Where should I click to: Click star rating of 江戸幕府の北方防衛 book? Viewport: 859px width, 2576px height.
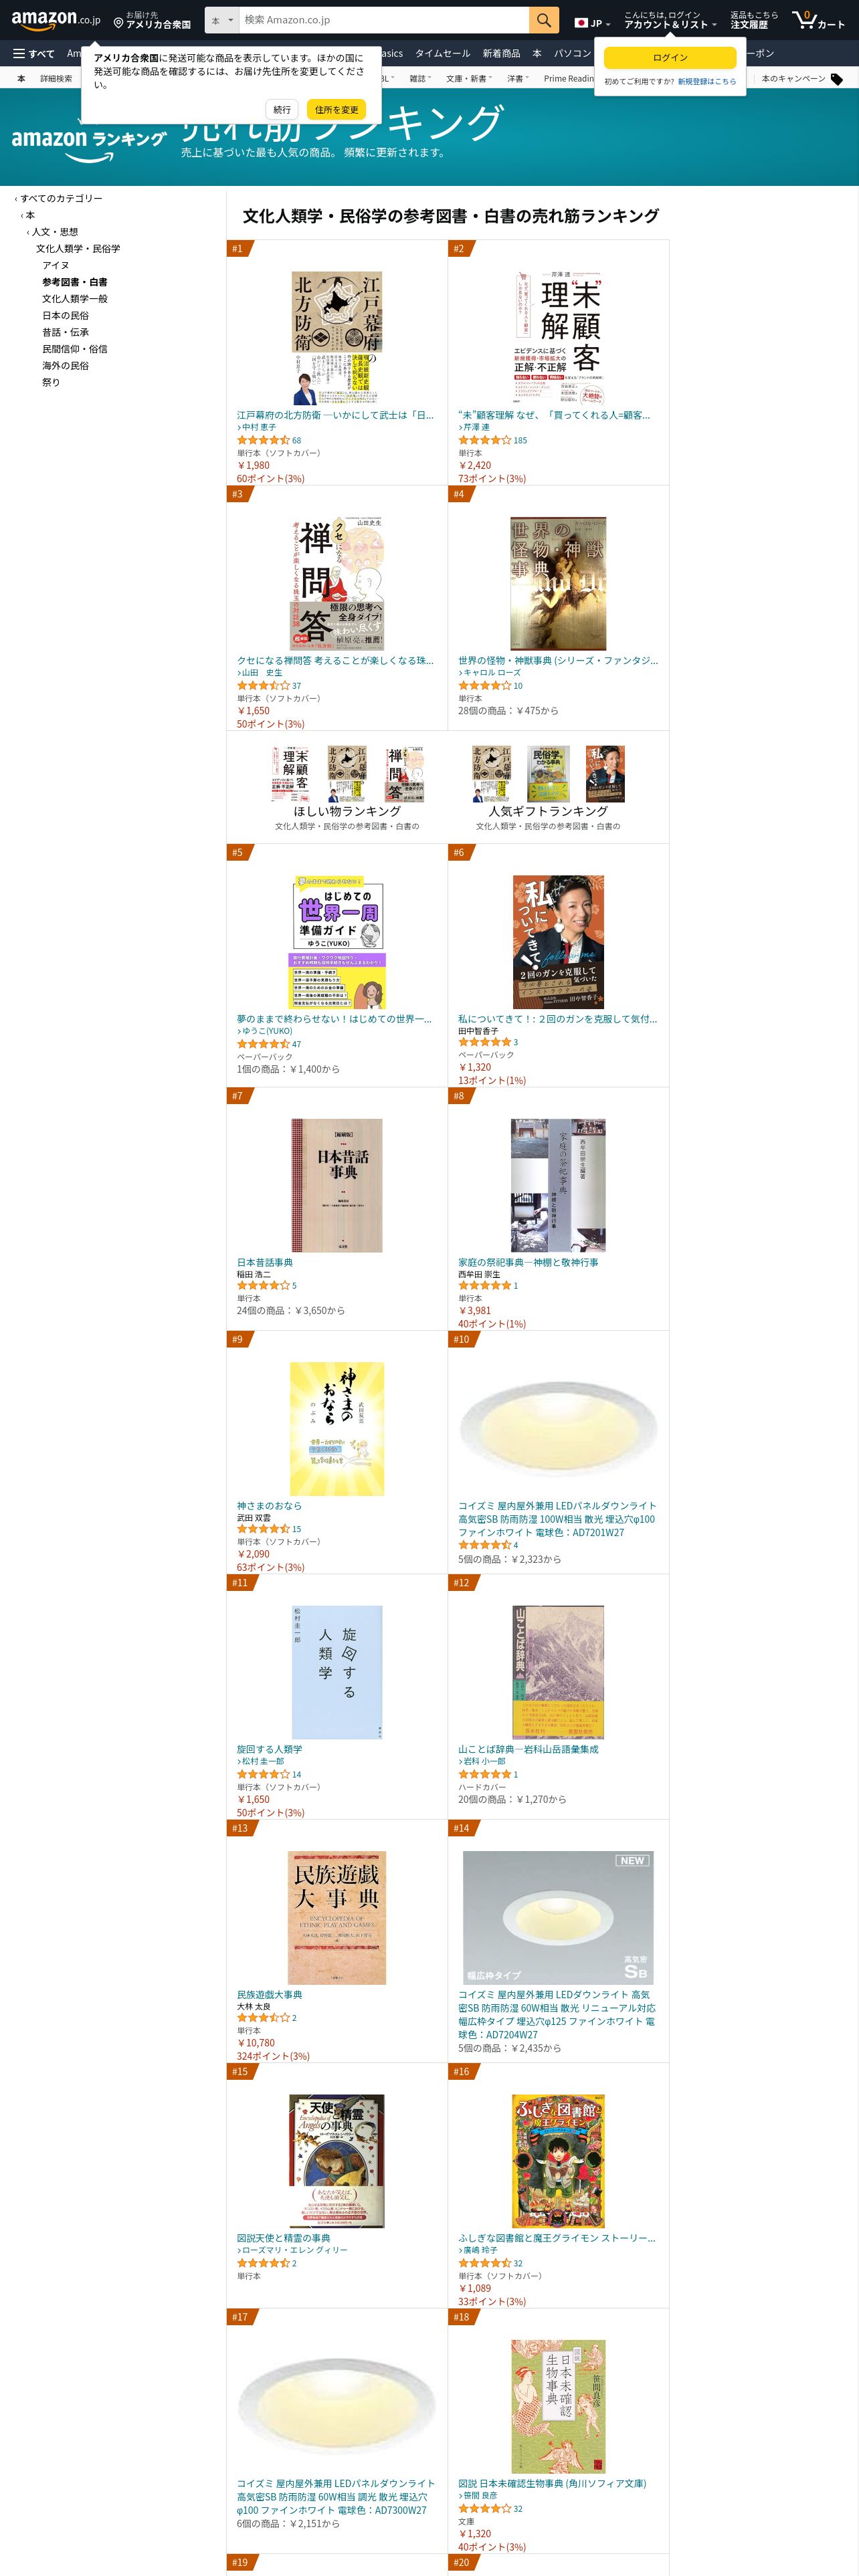[263, 440]
